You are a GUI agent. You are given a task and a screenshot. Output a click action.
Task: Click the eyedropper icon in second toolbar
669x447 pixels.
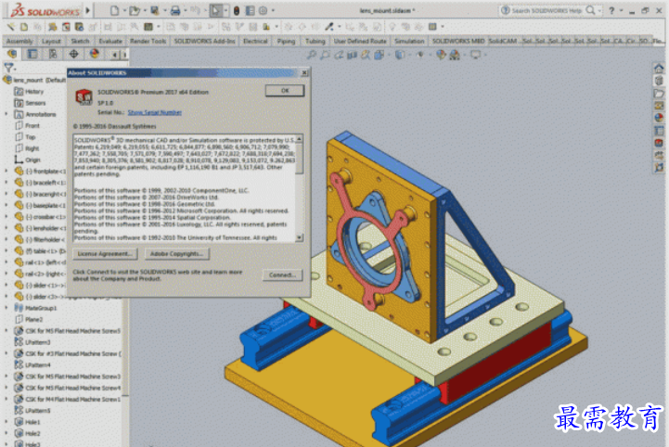329,27
